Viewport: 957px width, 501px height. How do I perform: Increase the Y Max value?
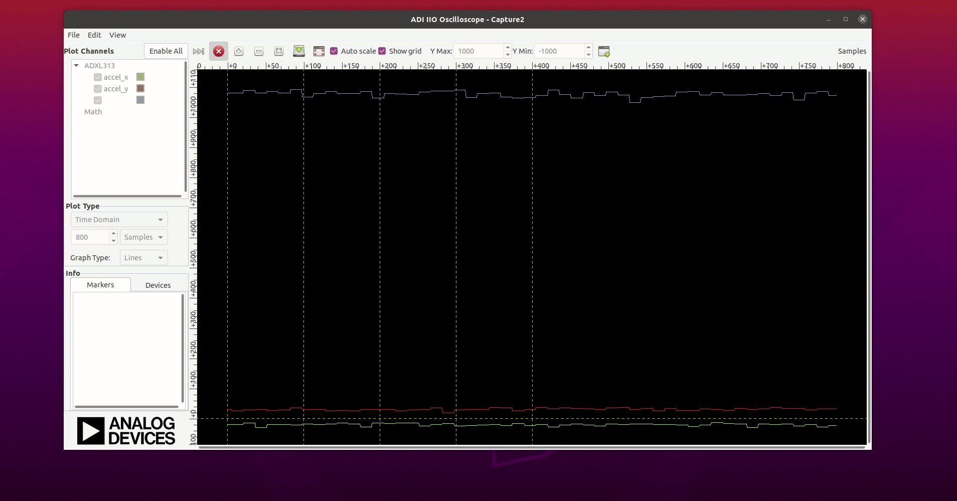click(508, 47)
